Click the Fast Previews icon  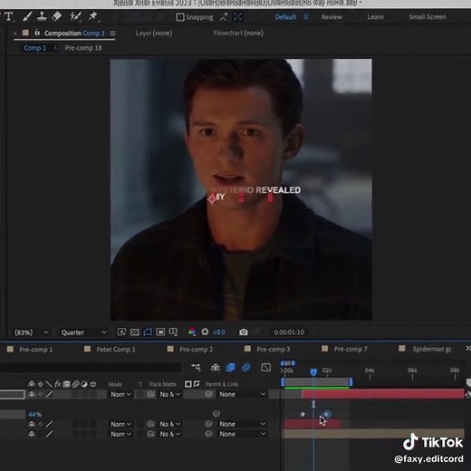[121, 332]
